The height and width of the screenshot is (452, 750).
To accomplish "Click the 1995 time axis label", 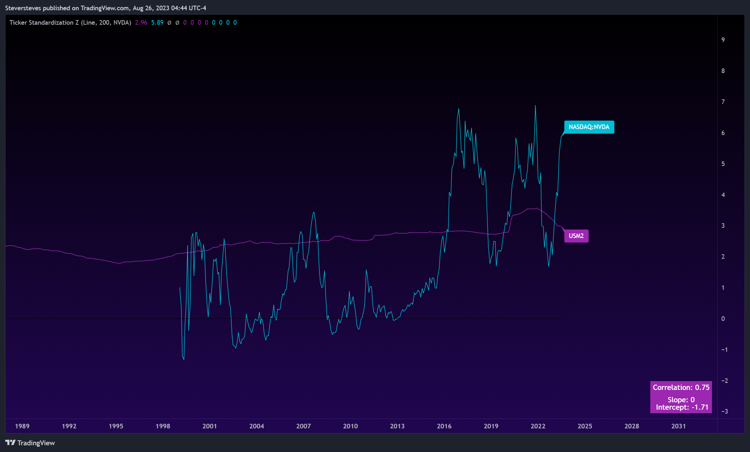I will (x=116, y=426).
